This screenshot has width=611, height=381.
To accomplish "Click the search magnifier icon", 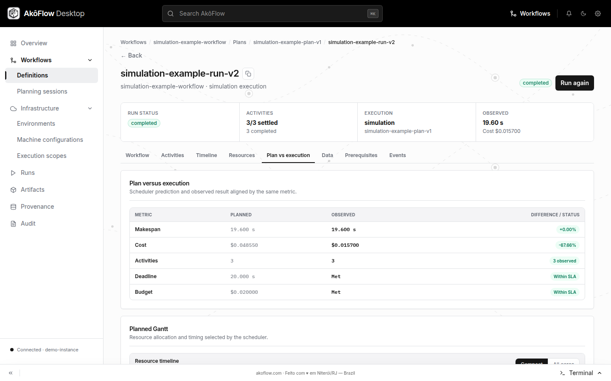I will click(171, 14).
